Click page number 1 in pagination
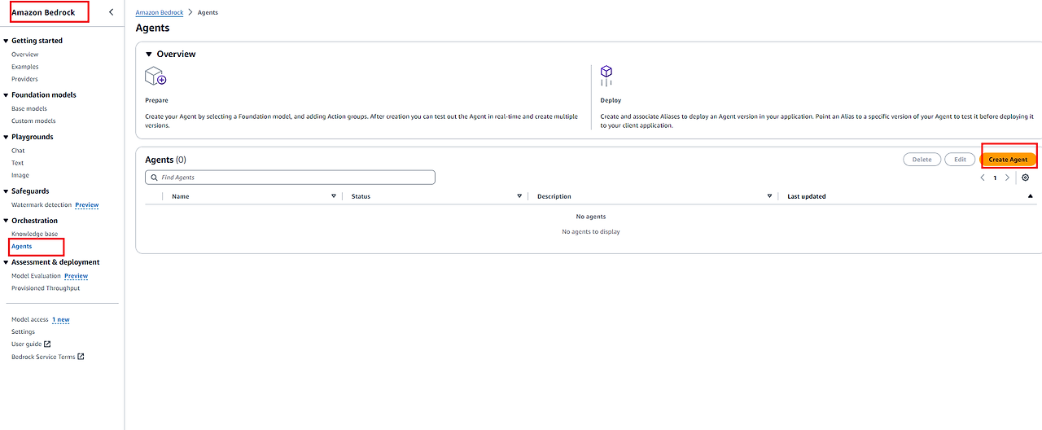Viewport: 1042px width, 430px height. [995, 178]
